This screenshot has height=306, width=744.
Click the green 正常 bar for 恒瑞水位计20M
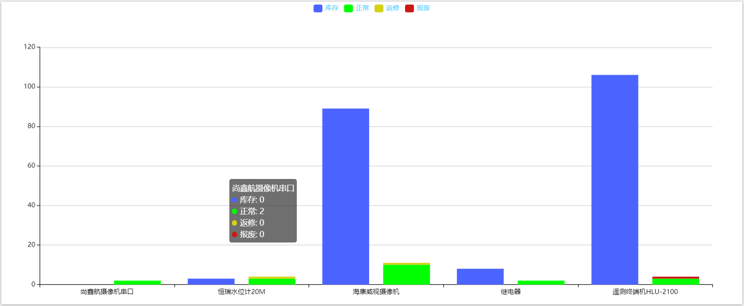point(272,282)
